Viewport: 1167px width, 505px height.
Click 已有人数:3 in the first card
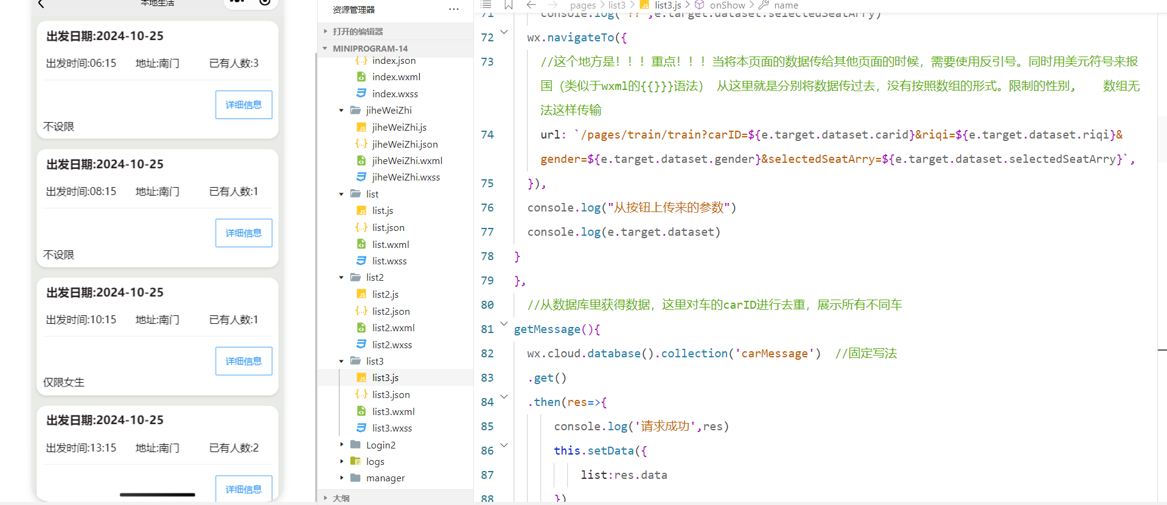[234, 63]
